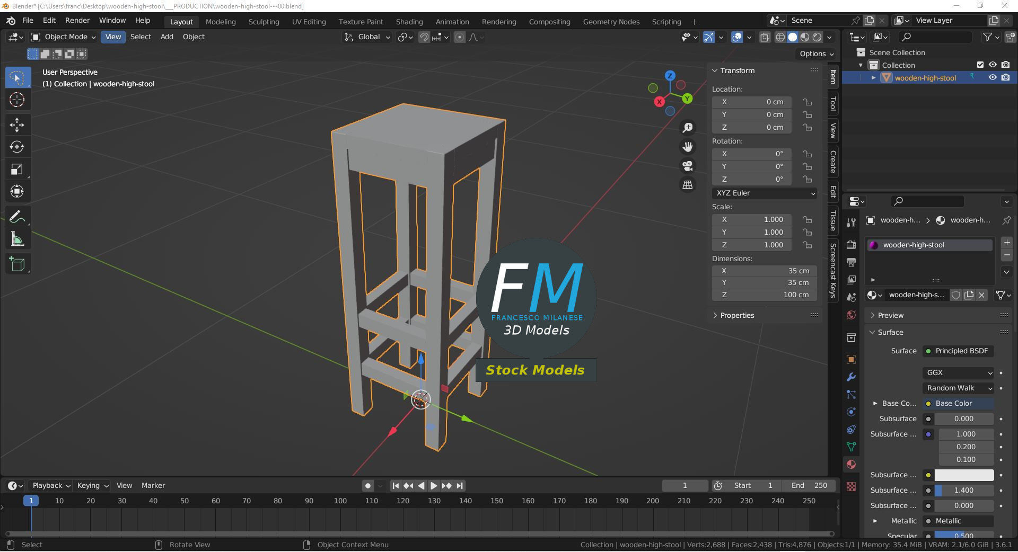Image resolution: width=1018 pixels, height=552 pixels.
Task: Toggle X-ray view in header
Action: pos(765,37)
